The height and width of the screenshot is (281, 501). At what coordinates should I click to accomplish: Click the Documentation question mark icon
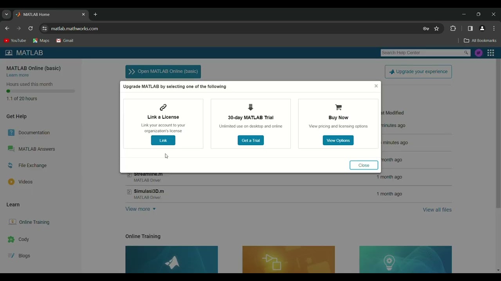tap(11, 133)
